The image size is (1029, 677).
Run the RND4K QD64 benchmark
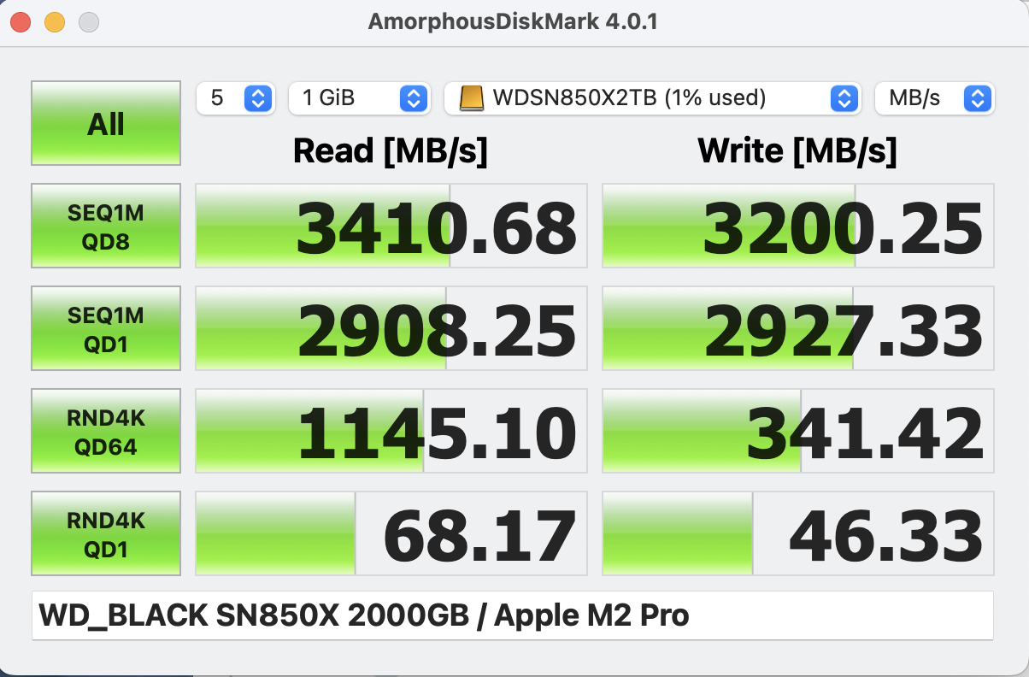106,431
